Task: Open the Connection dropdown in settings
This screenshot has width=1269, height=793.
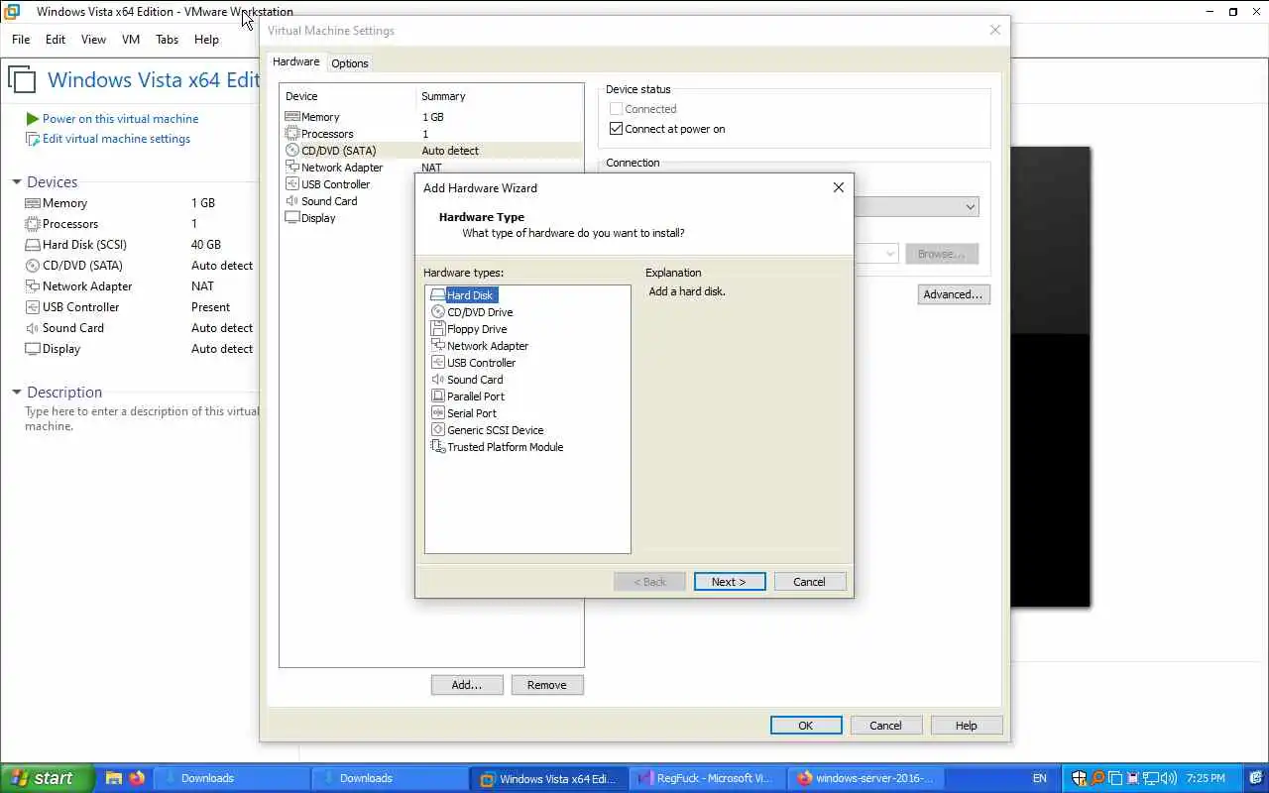Action: pos(970,207)
